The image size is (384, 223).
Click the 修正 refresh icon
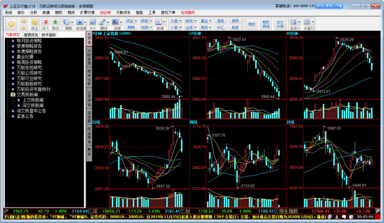[x=35, y=22]
